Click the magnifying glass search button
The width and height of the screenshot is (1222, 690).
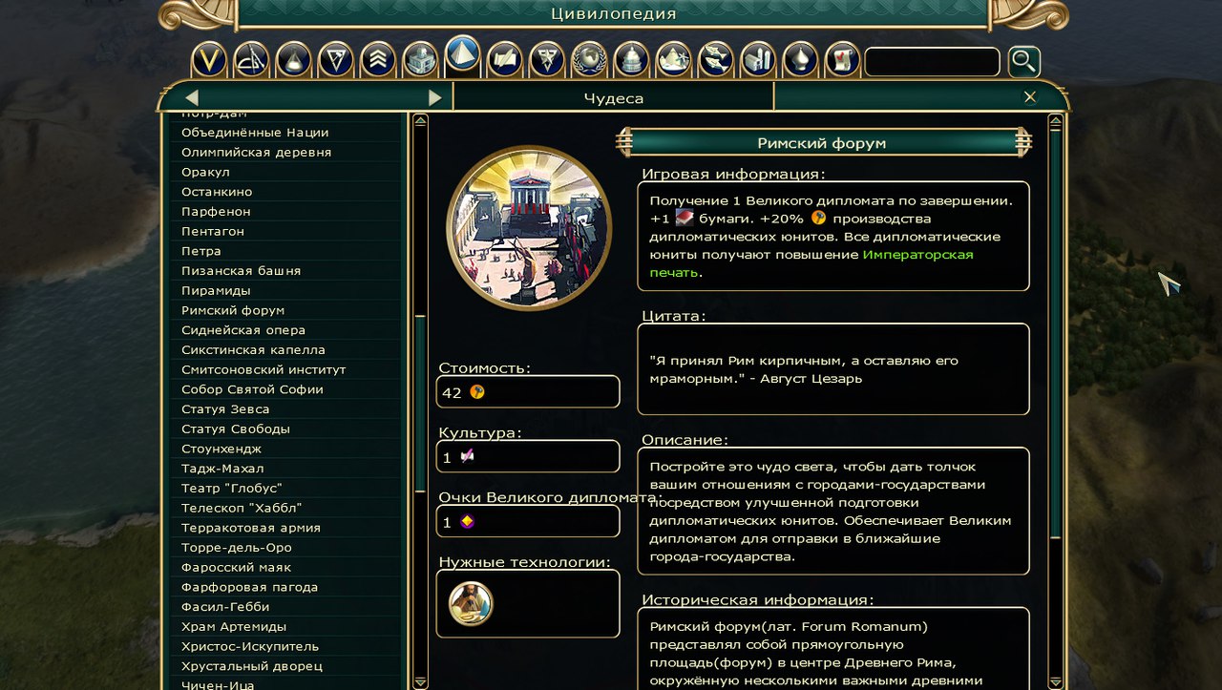(x=1023, y=62)
